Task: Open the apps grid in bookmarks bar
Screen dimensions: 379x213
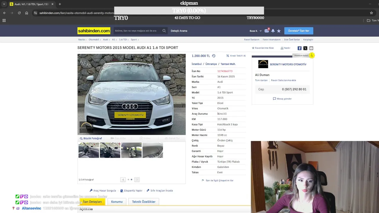Action: pos(4,20)
